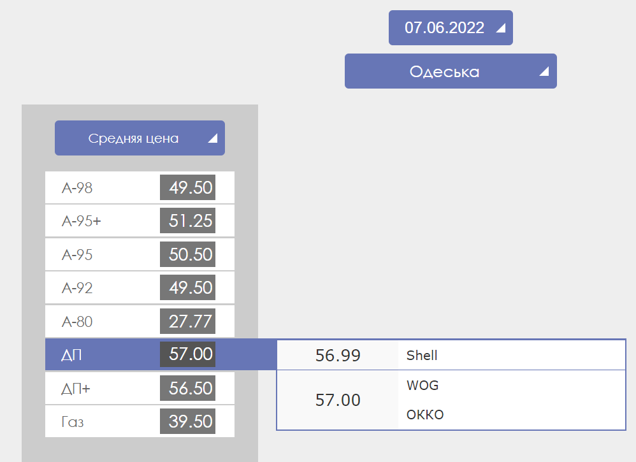The width and height of the screenshot is (636, 462).
Task: Click the Shell station entry
Action: tap(422, 356)
